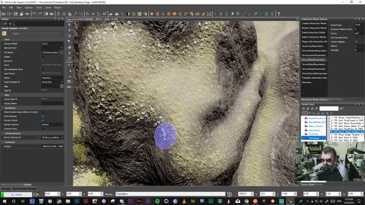Click the Search field in sidebar
The image size is (365, 205).
[36, 34]
